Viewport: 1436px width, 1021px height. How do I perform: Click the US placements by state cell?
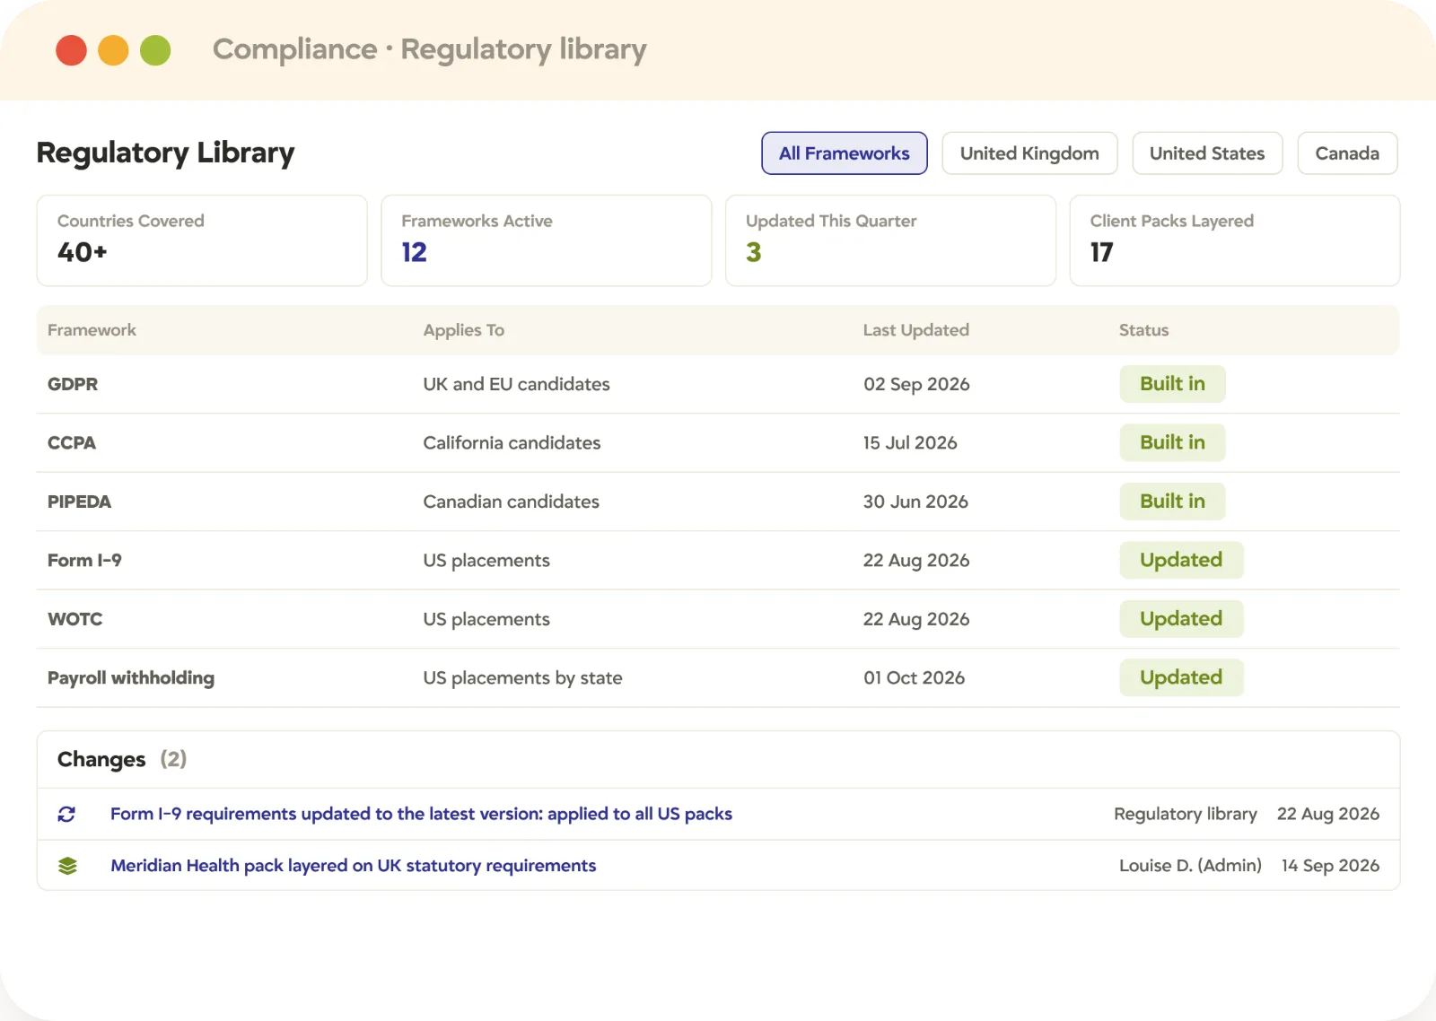pyautogui.click(x=522, y=678)
